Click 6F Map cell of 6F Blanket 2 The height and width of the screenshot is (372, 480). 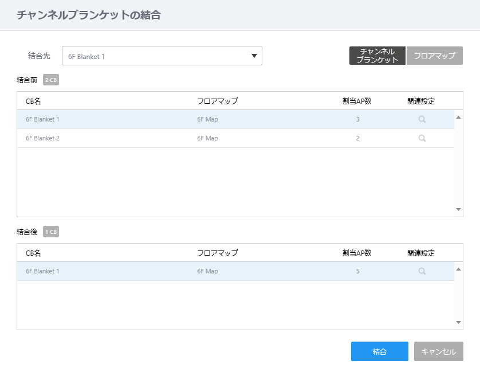pos(207,138)
